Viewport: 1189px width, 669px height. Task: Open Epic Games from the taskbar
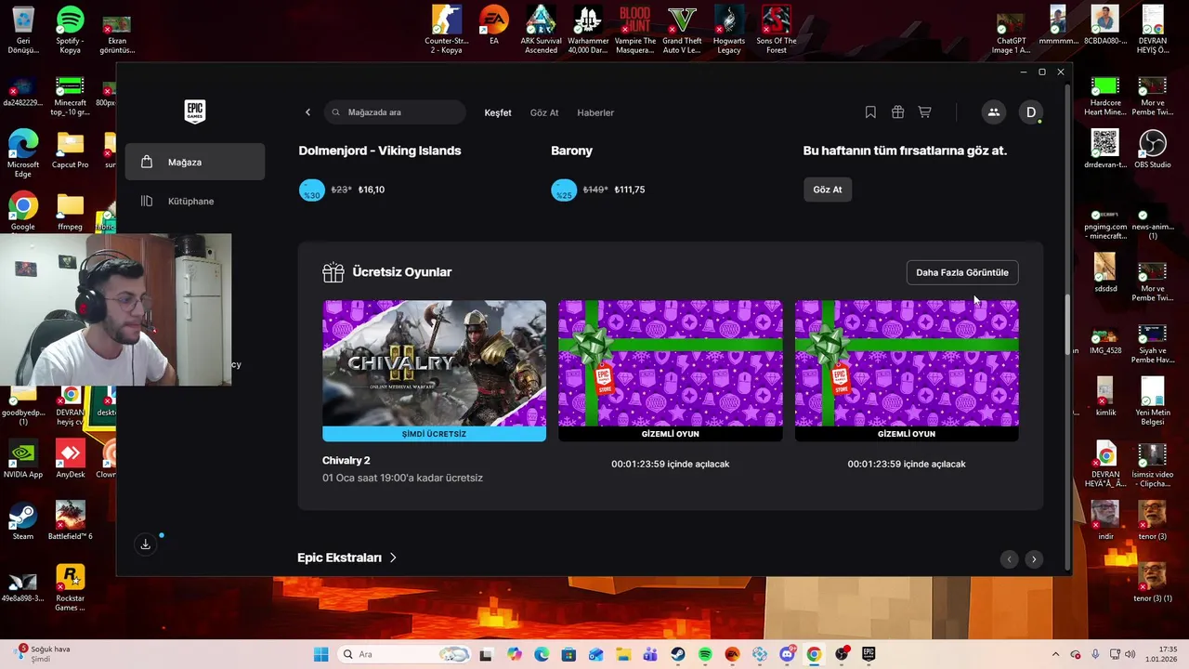[x=869, y=654]
